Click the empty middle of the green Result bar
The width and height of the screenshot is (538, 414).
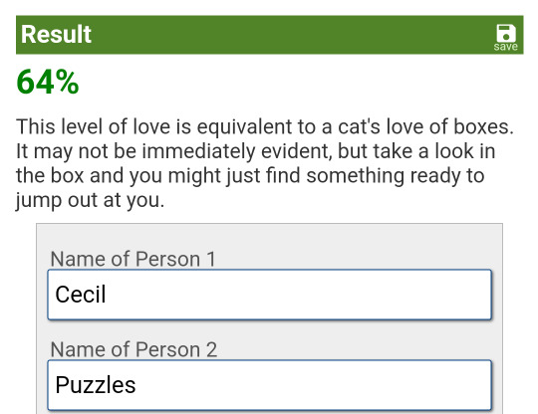point(292,35)
